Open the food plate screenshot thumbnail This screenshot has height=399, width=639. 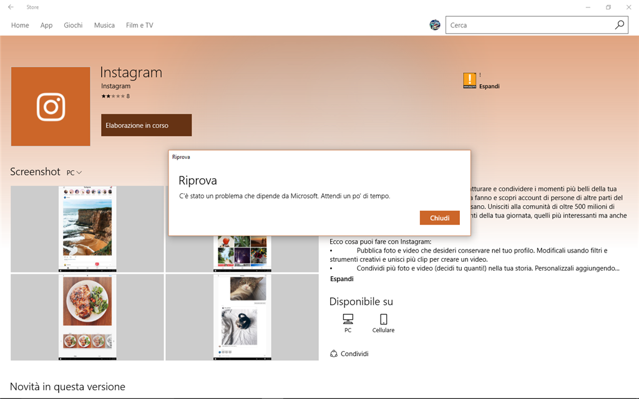pos(87,317)
